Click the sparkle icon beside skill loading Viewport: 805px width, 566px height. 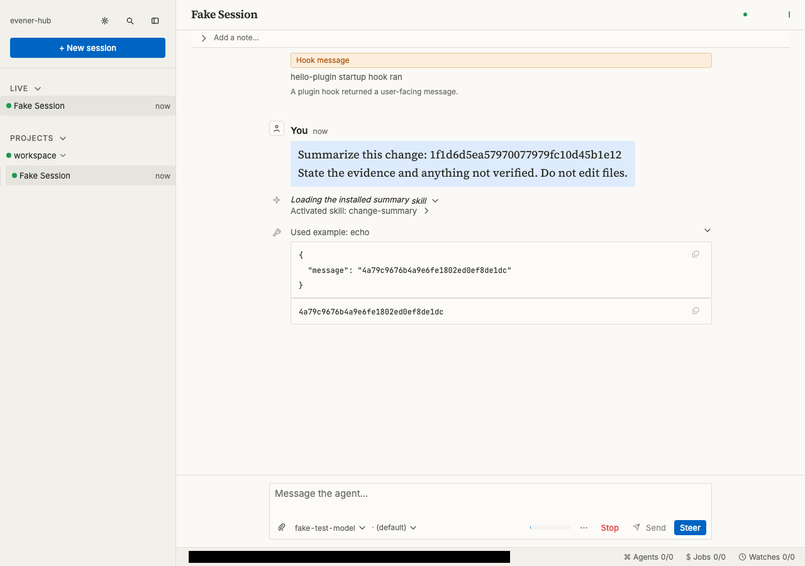[x=276, y=200]
